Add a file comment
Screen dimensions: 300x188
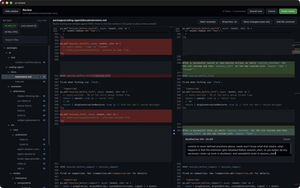point(285,22)
